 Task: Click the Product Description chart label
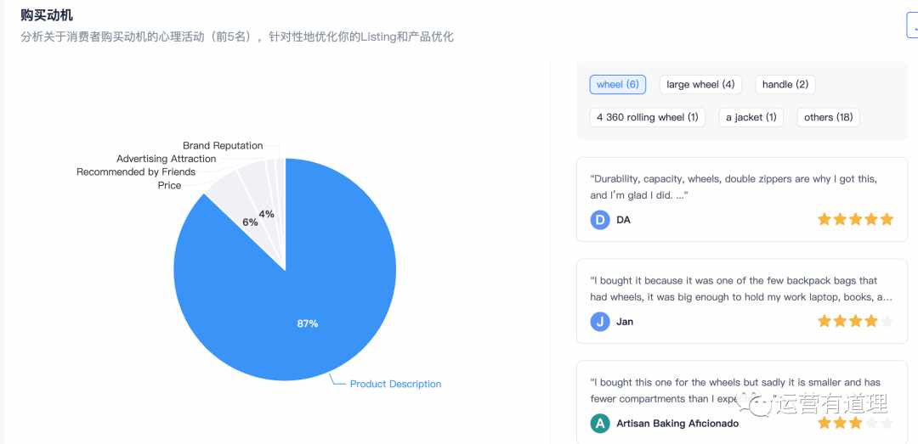pyautogui.click(x=395, y=385)
